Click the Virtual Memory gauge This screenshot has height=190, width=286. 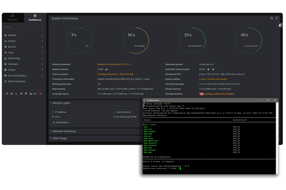[192, 41]
